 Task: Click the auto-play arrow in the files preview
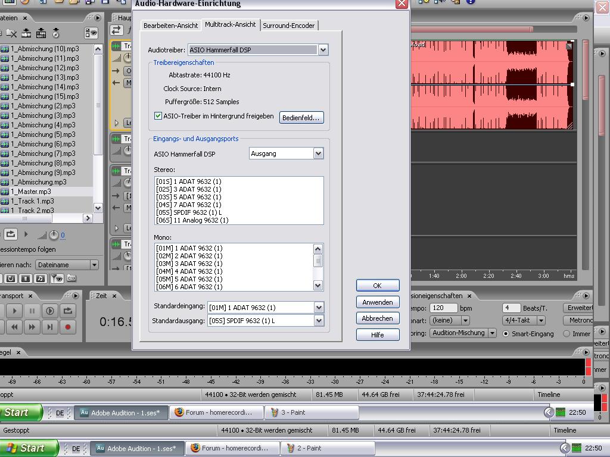(x=26, y=234)
